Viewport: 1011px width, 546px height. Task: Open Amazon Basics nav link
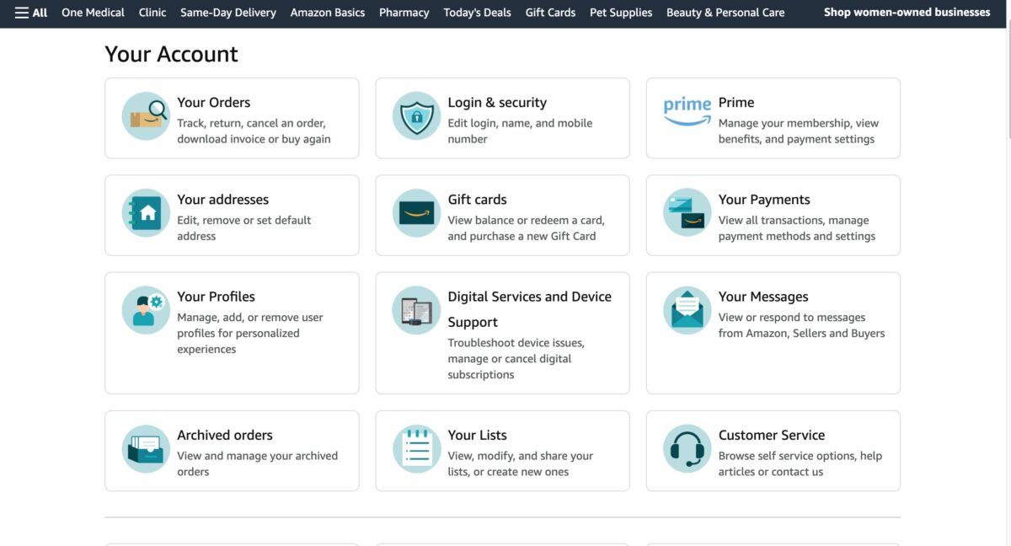tap(328, 13)
